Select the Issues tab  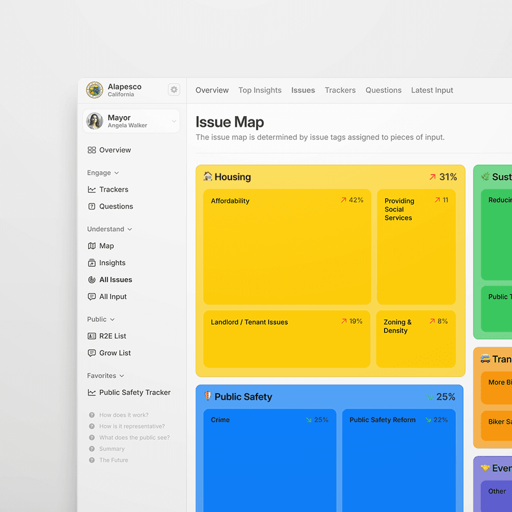pyautogui.click(x=303, y=90)
